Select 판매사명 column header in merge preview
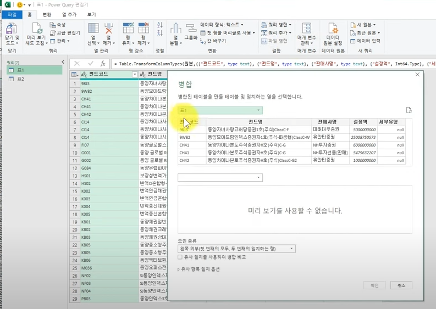Viewport: 436px width, 309px height. pyautogui.click(x=330, y=122)
